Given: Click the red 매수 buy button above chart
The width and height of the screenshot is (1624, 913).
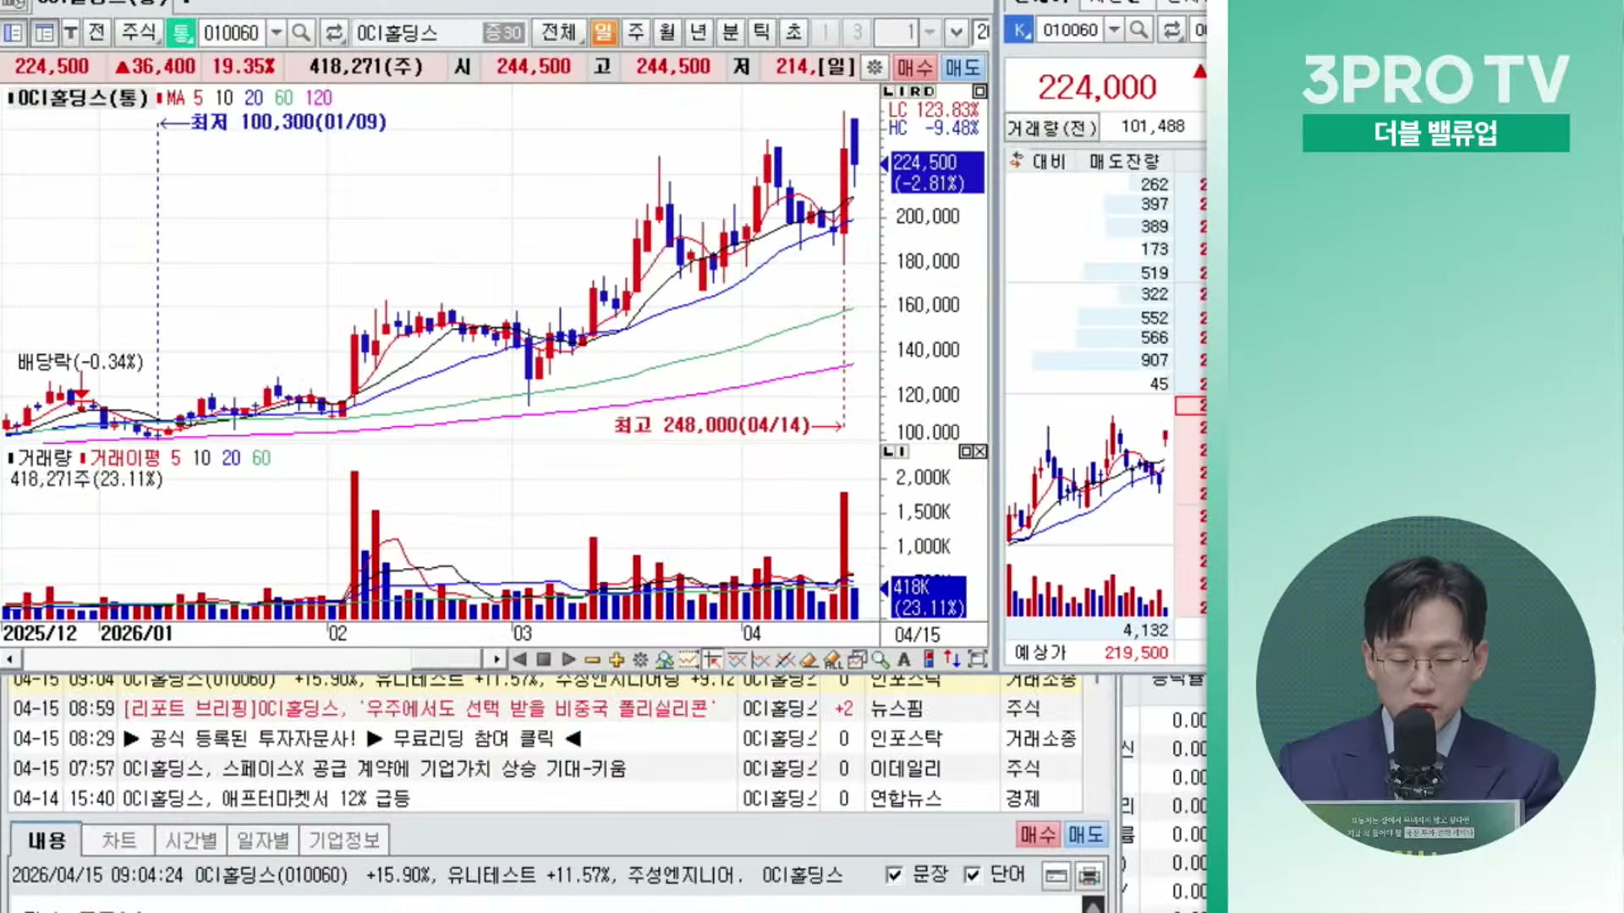Looking at the screenshot, I should (914, 67).
